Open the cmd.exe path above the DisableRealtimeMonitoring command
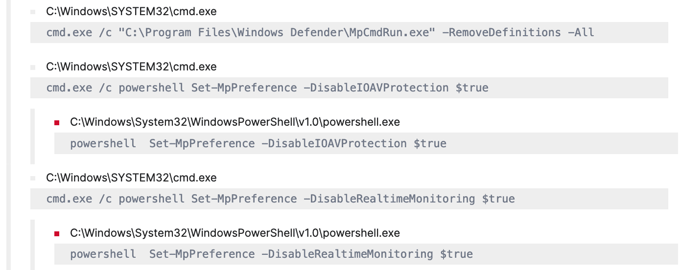The height and width of the screenshot is (270, 681). tap(131, 178)
